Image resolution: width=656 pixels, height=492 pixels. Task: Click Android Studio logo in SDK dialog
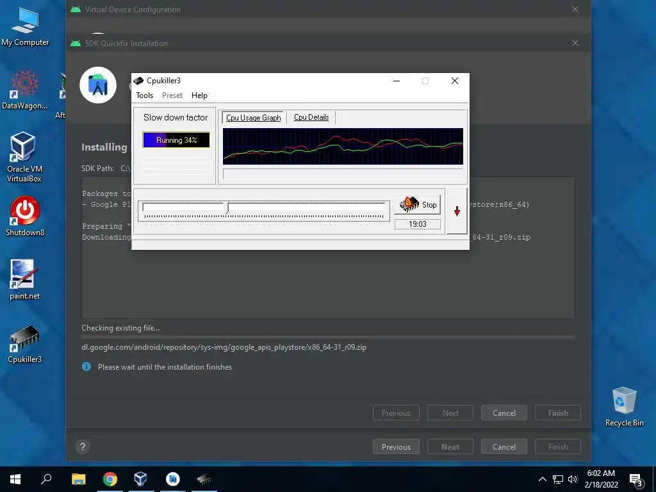pyautogui.click(x=98, y=85)
